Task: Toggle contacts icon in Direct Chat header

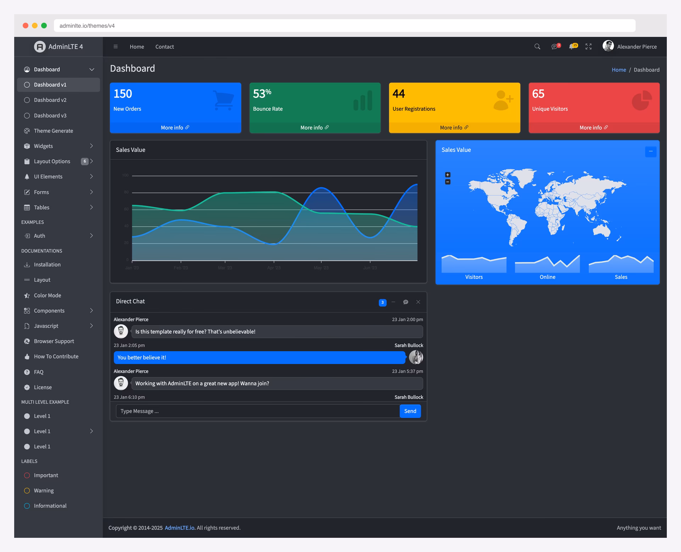Action: pos(406,302)
